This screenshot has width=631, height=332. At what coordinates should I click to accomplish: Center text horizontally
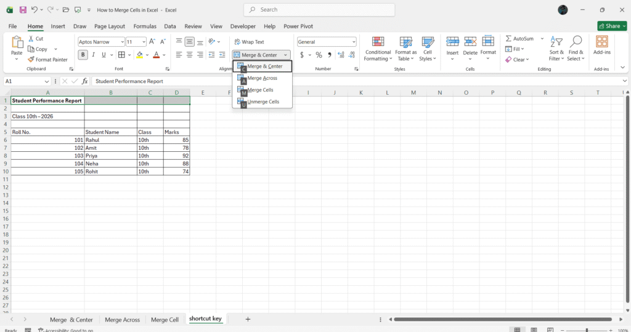pos(190,55)
